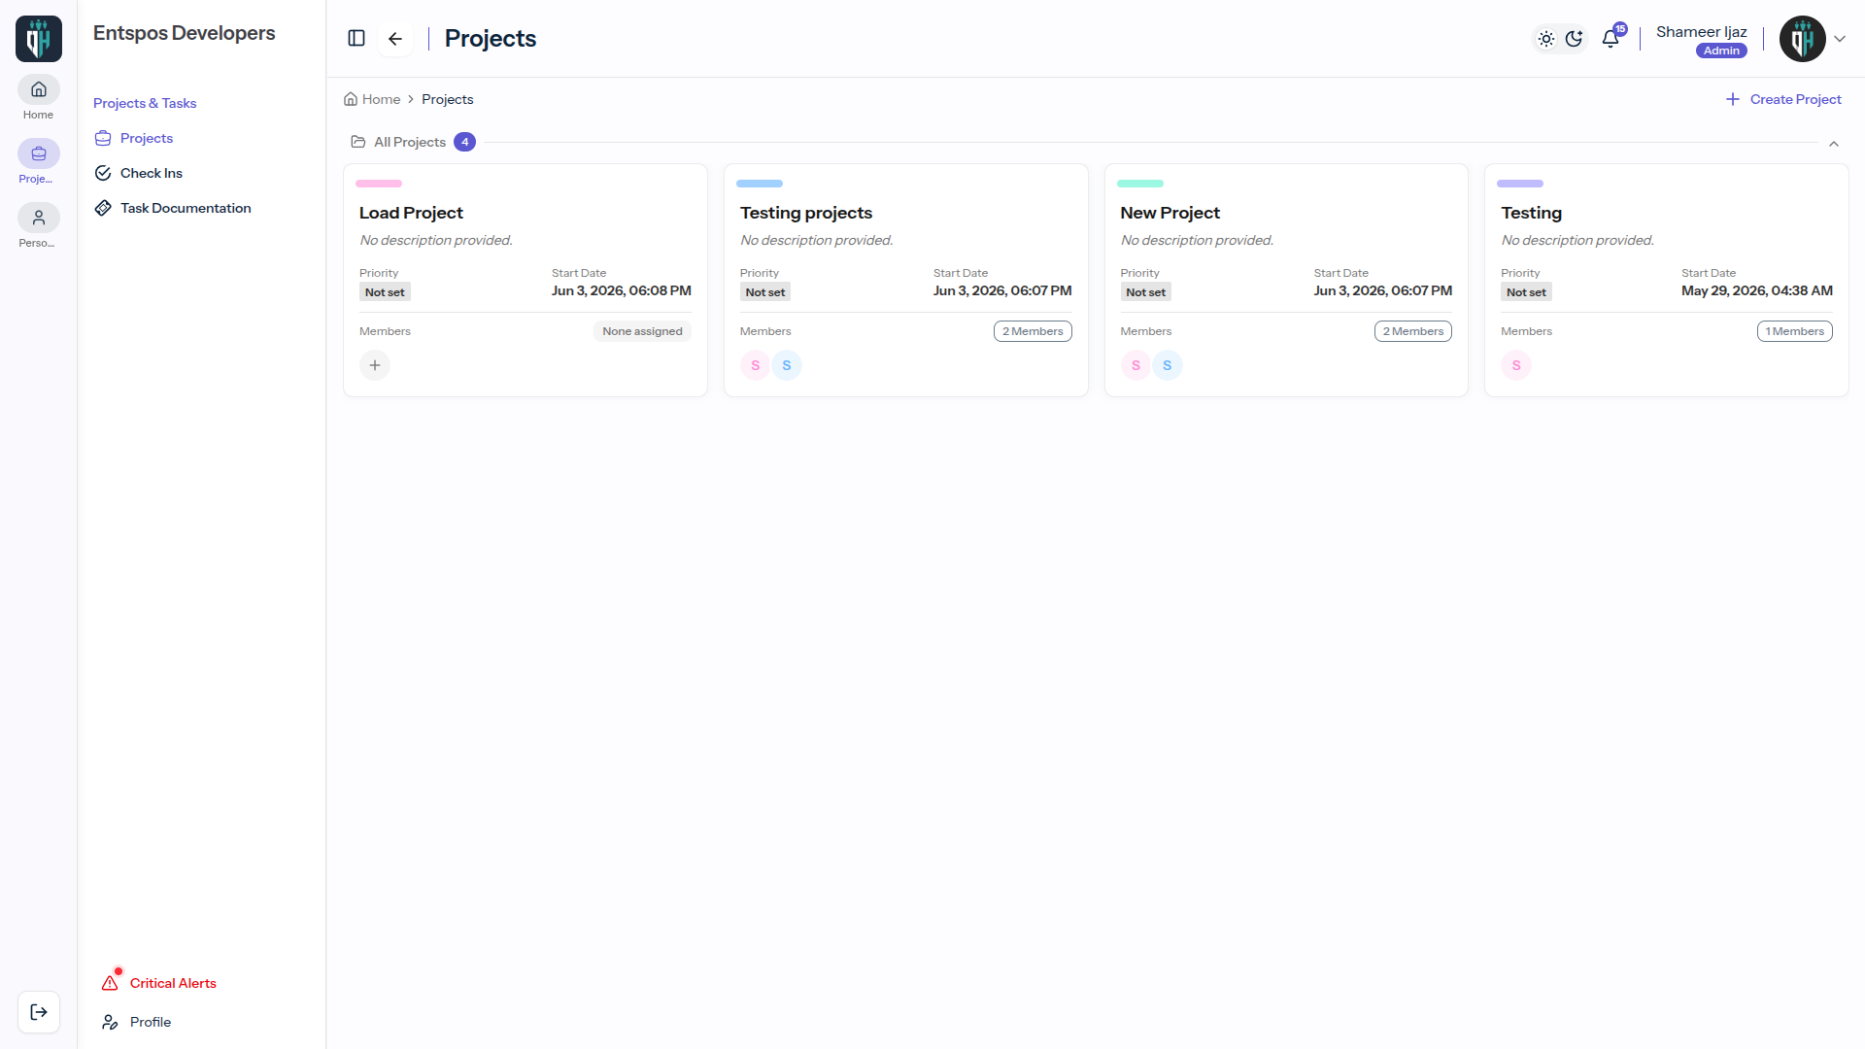Click the All Projects count badge 4

coord(465,142)
